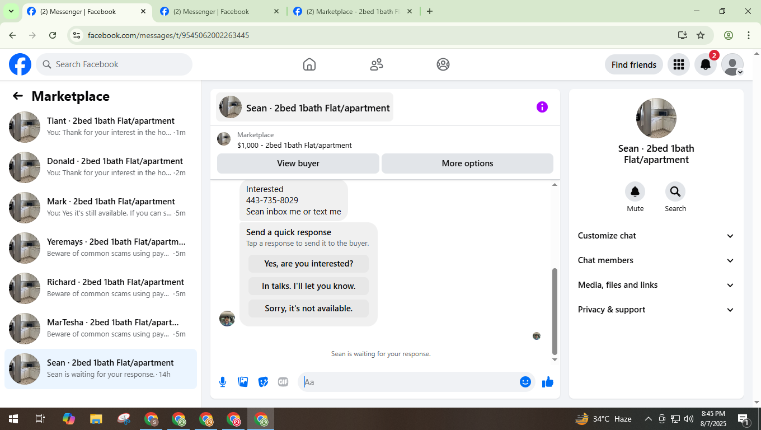Expand Customize chat section
This screenshot has width=761, height=430.
point(656,236)
